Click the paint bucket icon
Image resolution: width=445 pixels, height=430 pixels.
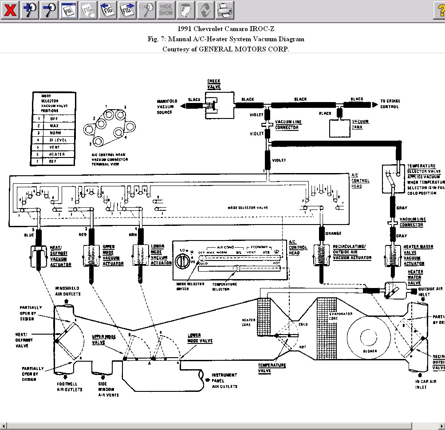[186, 10]
